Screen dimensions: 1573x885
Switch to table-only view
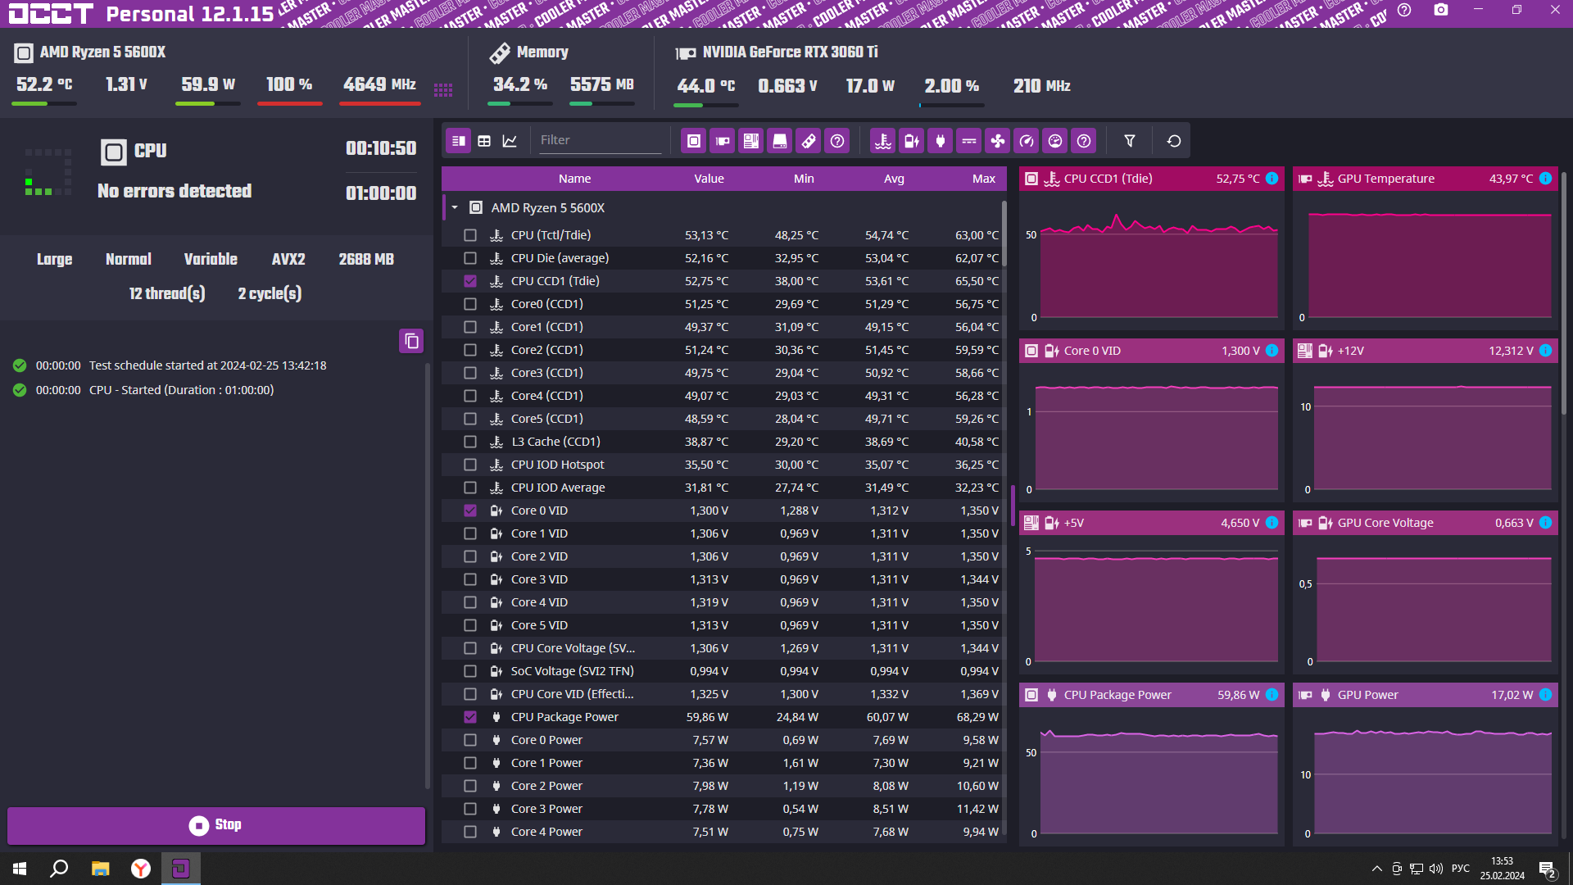pos(484,141)
